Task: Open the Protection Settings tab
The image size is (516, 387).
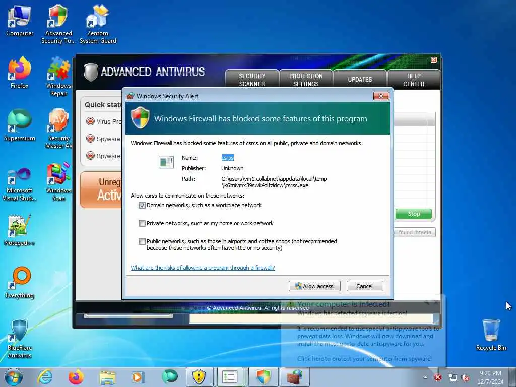Action: [306, 80]
